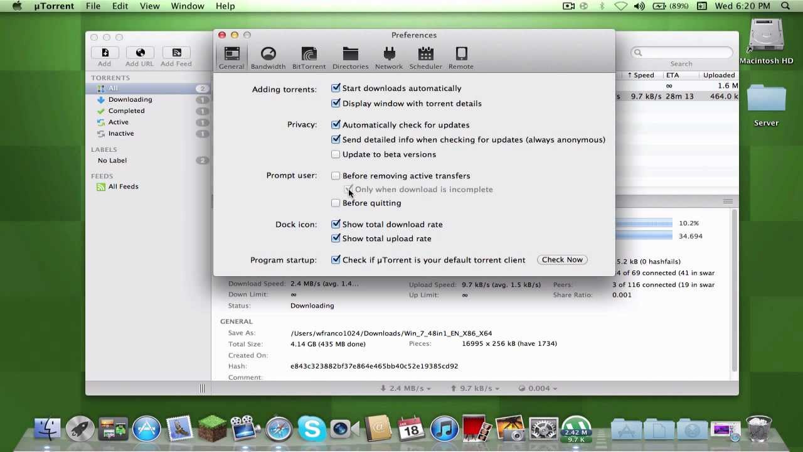The image size is (803, 452).
Task: Click the detail pane vertical scrollbar
Action: click(x=734, y=289)
